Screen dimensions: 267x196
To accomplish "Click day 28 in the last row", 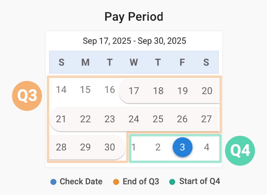I will [61, 147].
